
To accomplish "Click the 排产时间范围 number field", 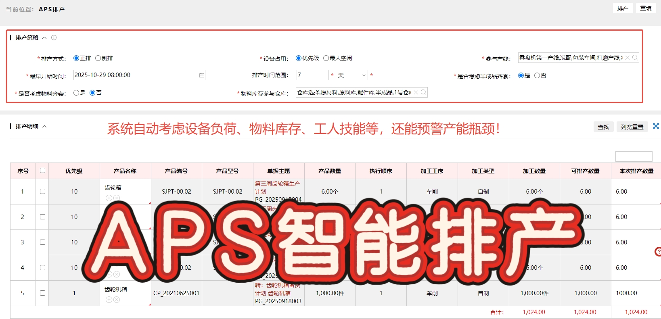I will pos(313,75).
